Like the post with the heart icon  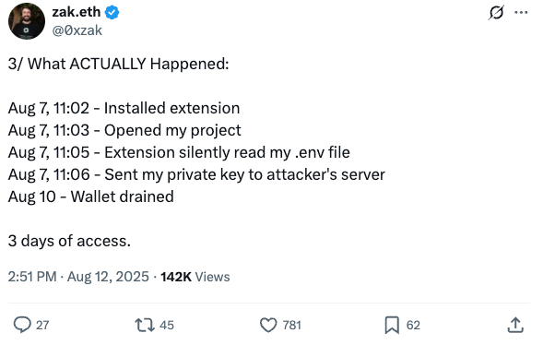pyautogui.click(x=268, y=325)
